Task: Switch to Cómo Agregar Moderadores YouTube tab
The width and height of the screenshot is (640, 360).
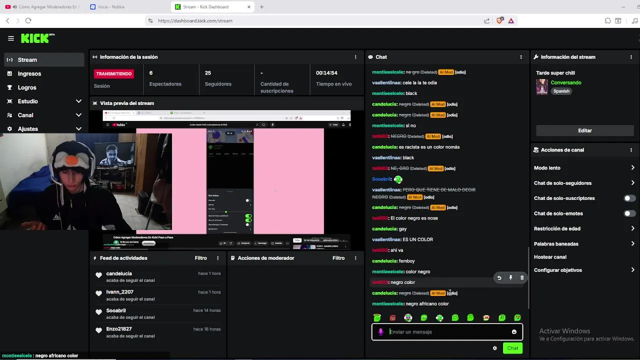Action: click(x=42, y=7)
